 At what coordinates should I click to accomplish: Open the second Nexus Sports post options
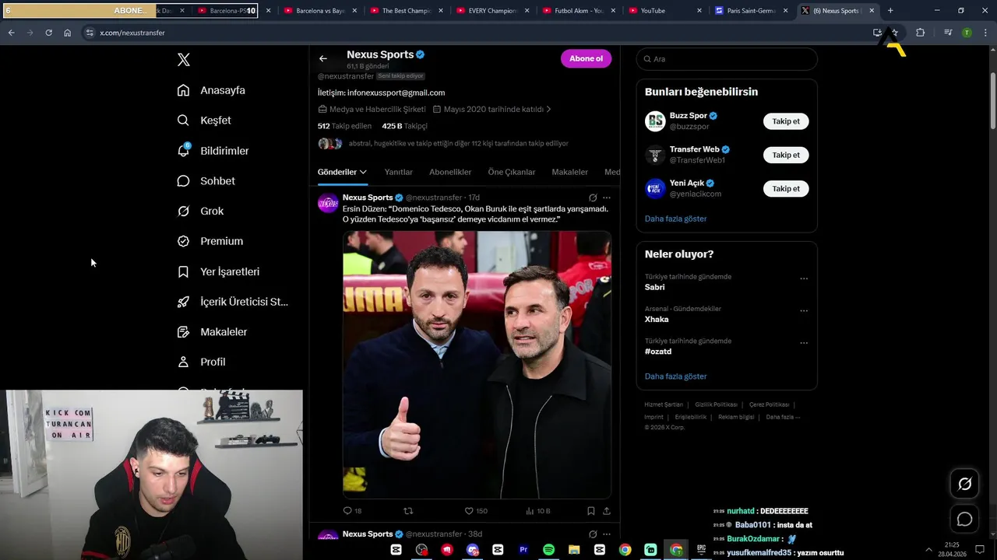click(607, 534)
